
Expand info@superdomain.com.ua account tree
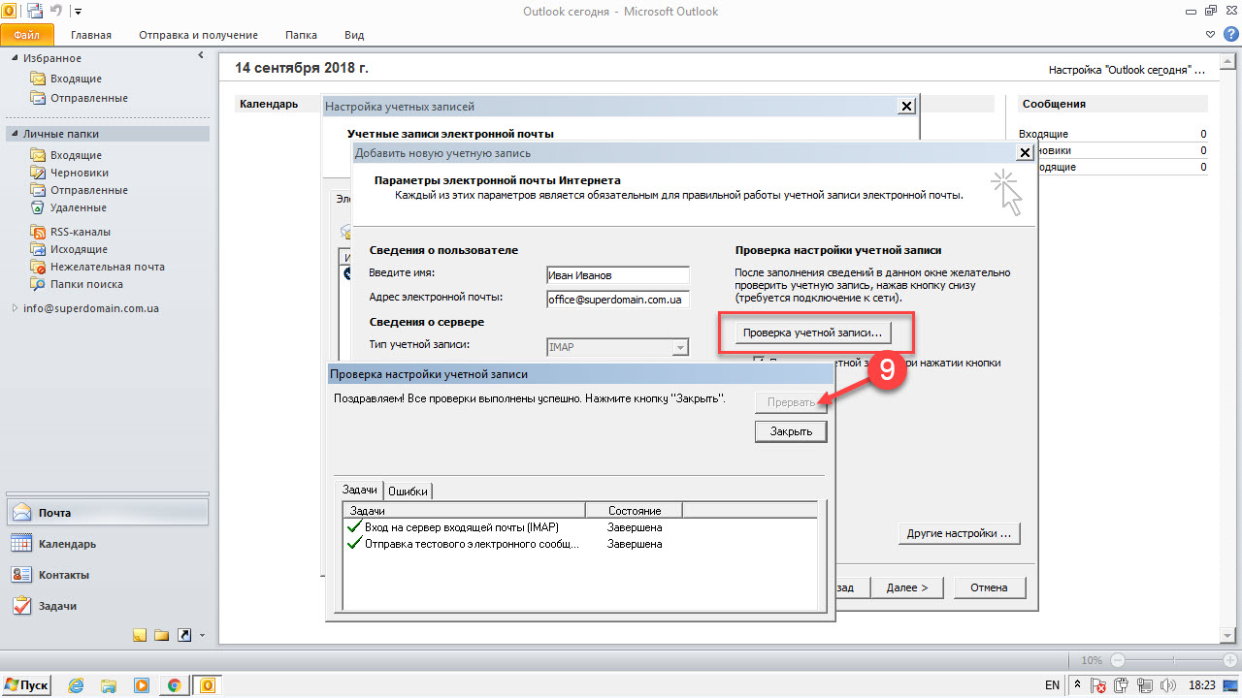tap(15, 308)
